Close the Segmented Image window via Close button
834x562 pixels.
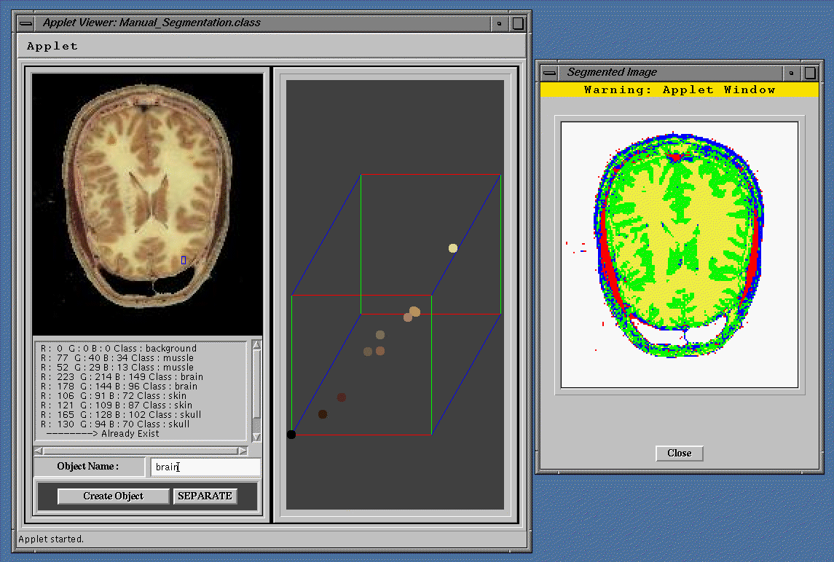point(679,453)
